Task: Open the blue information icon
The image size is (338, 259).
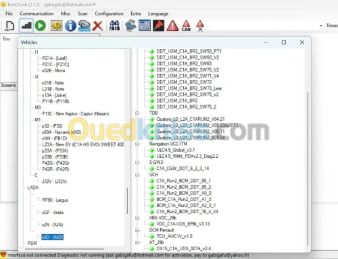Action: 70,26
